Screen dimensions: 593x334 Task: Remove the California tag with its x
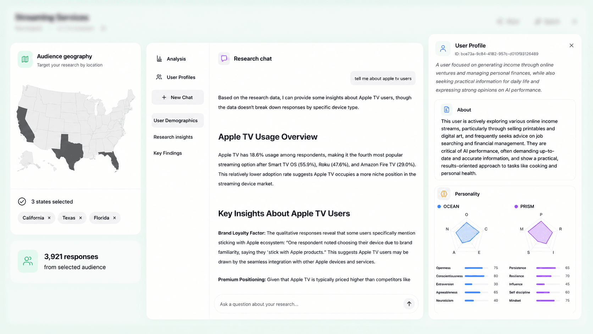pyautogui.click(x=49, y=218)
